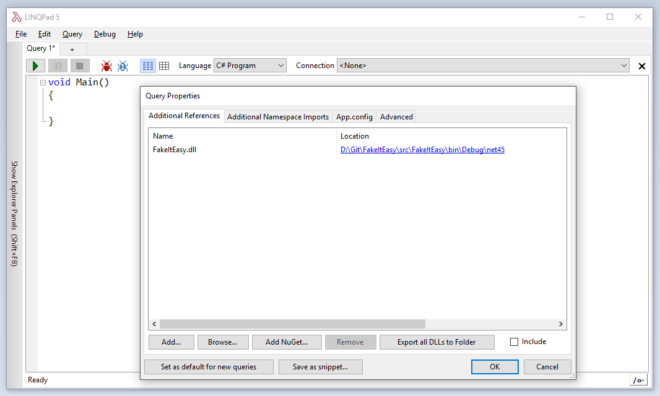The image size is (660, 396).
Task: Click the blue bug debugger icon
Action: [x=123, y=66]
